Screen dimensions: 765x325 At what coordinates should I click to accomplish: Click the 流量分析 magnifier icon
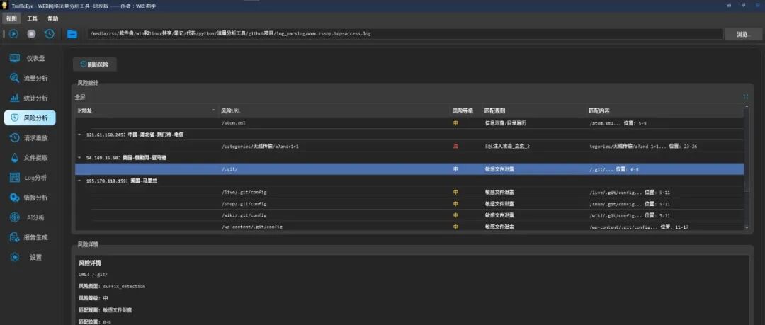15,78
